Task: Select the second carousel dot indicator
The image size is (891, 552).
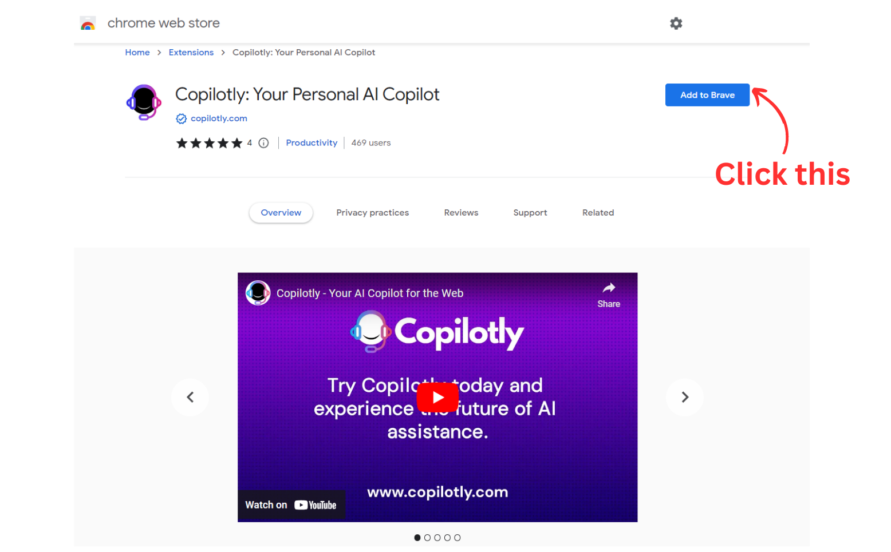Action: pos(427,538)
